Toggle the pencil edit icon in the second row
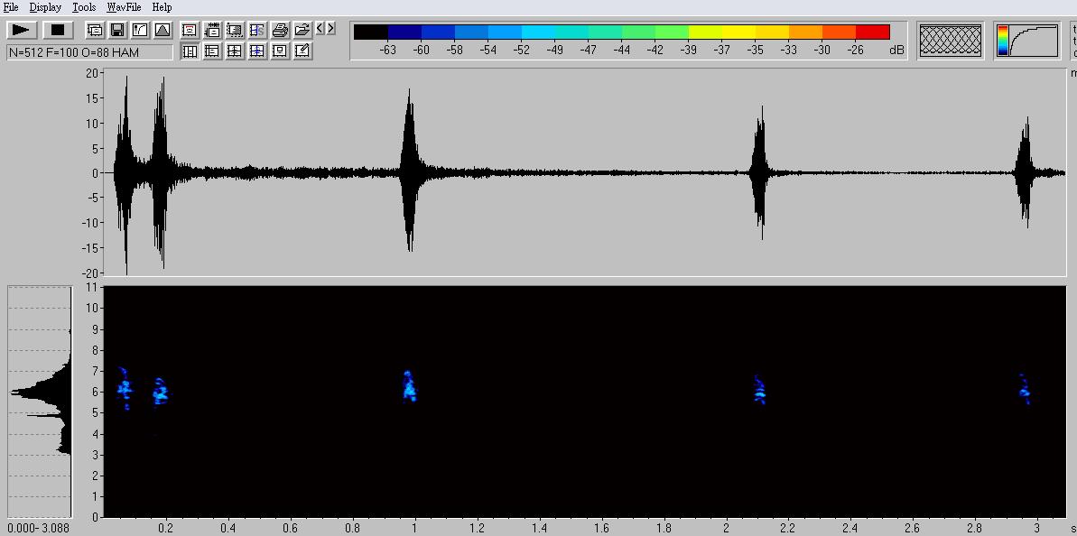The image size is (1077, 536). click(x=302, y=51)
